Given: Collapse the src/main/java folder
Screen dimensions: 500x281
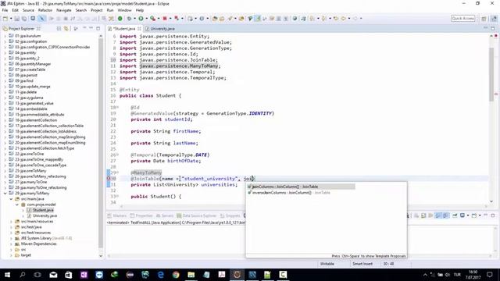Looking at the screenshot, I should [x=11, y=199].
